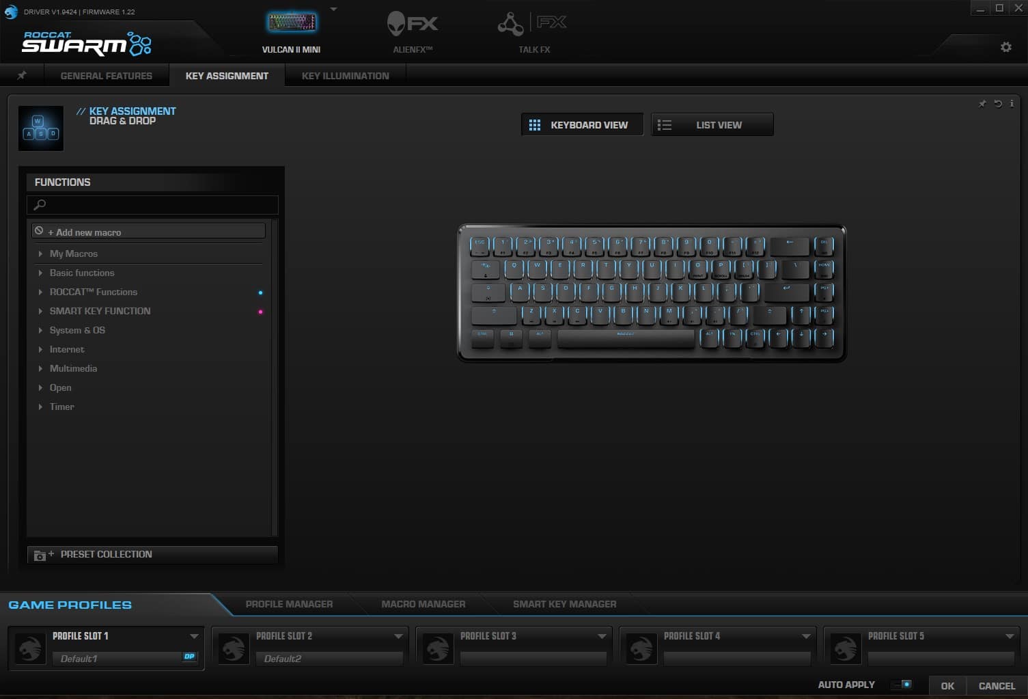The height and width of the screenshot is (699, 1028).
Task: Select the ESC key on the keyboard
Action: (480, 246)
